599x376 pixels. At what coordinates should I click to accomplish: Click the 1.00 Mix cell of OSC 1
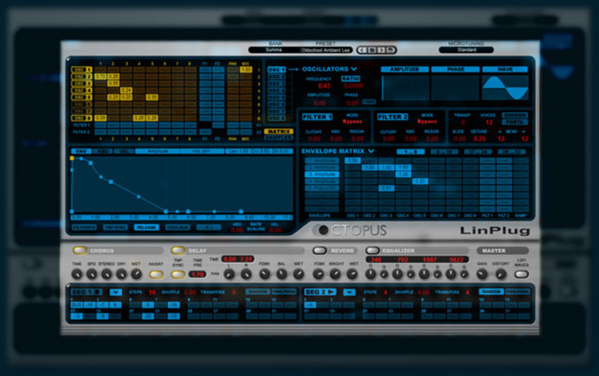click(x=246, y=70)
